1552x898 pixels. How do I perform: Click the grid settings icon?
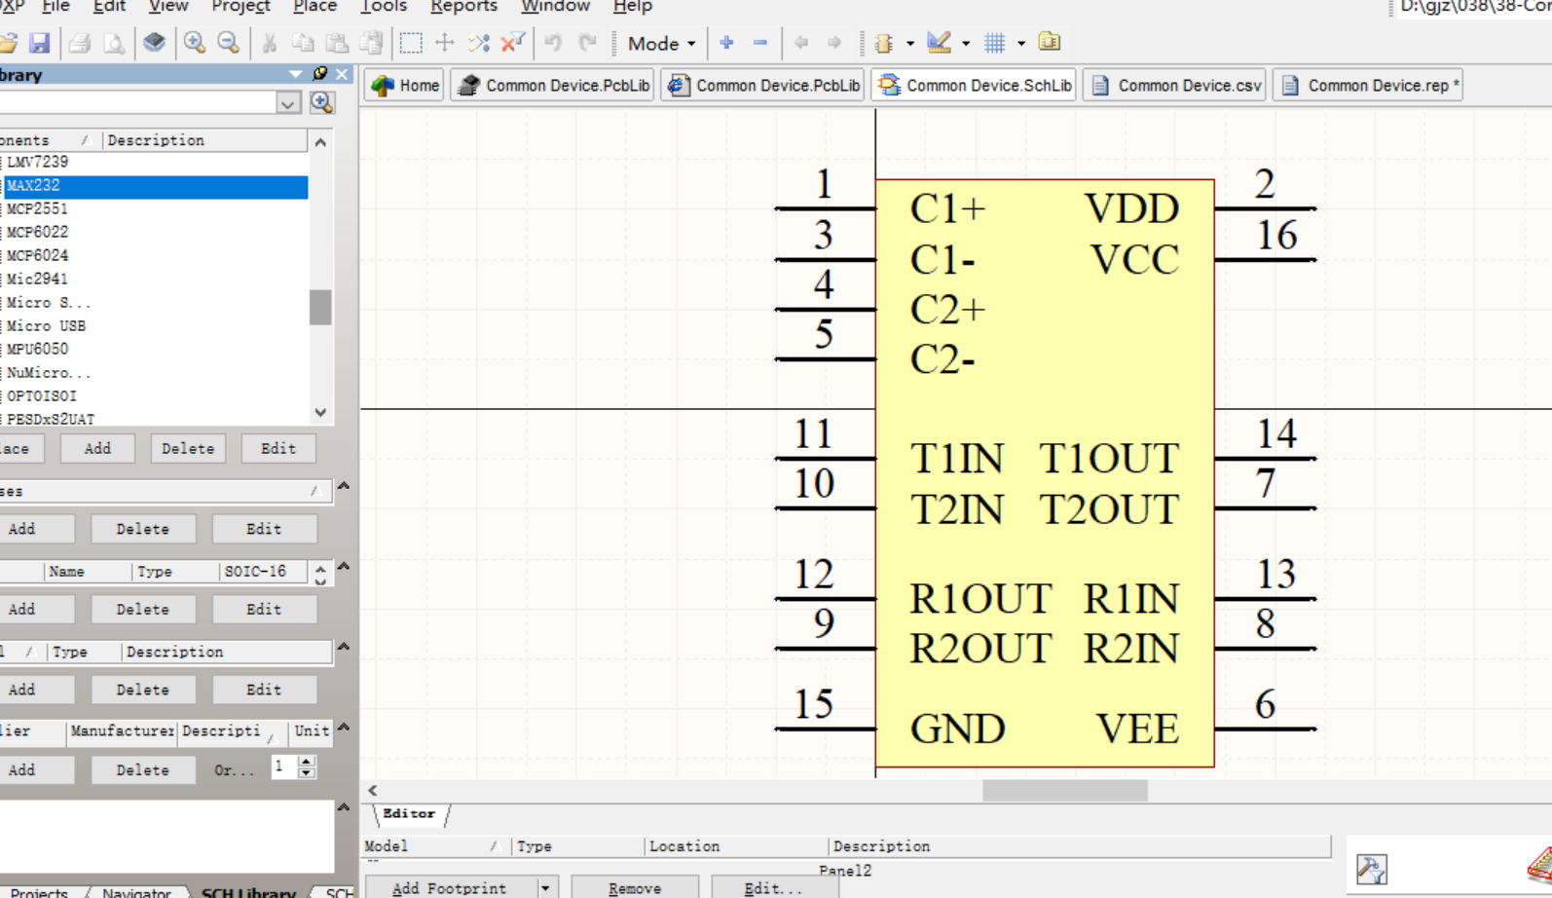994,43
